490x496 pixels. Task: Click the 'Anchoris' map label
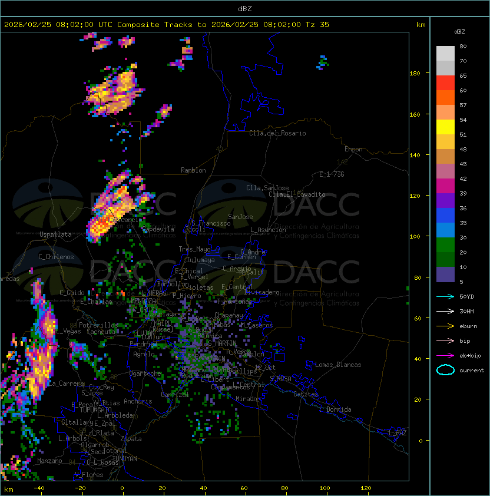coord(138,401)
